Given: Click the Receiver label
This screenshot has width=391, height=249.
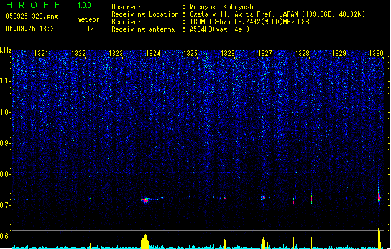Looking at the screenshot, I should pyautogui.click(x=126, y=22).
